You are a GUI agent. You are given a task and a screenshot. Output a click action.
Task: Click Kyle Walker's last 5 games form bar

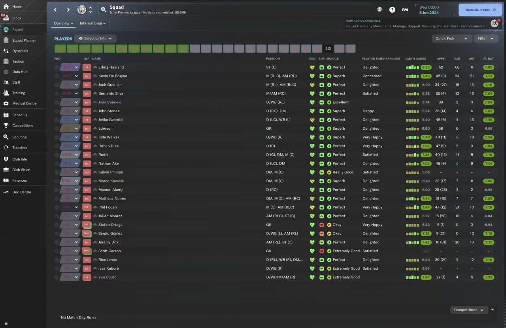412,137
